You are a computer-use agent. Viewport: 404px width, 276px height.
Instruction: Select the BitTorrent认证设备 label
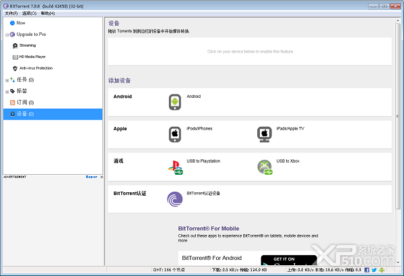[203, 194]
